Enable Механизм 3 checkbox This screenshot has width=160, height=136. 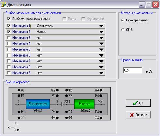(x=9, y=38)
